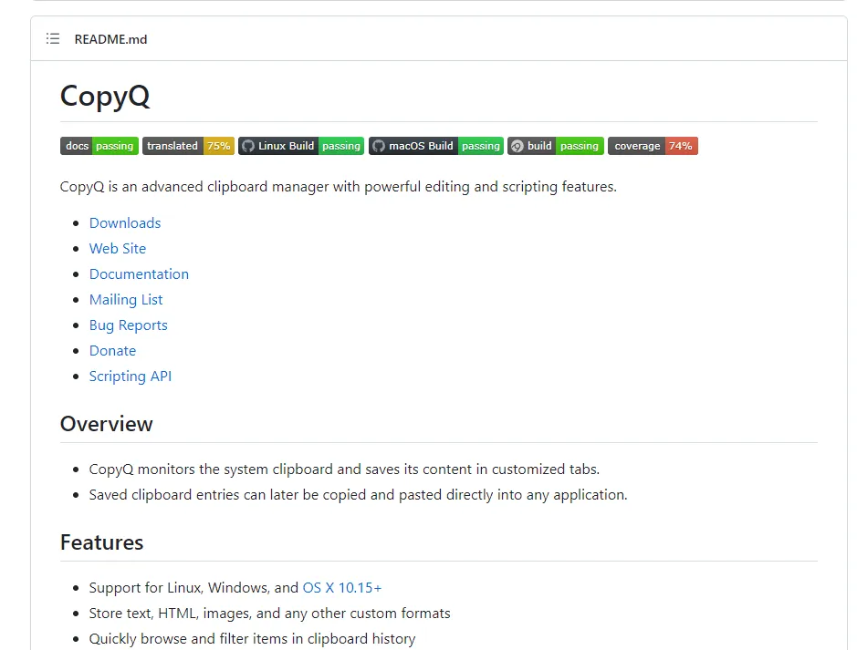Click the CopyQ main heading
Image resolution: width=857 pixels, height=650 pixels.
104,96
